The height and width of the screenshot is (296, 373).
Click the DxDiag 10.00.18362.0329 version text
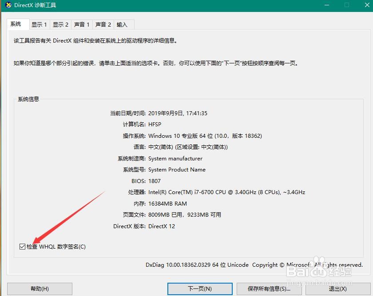pyautogui.click(x=197, y=265)
